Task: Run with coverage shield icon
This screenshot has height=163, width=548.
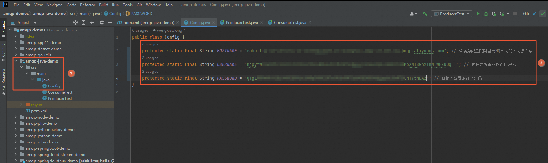Action: 494,14
